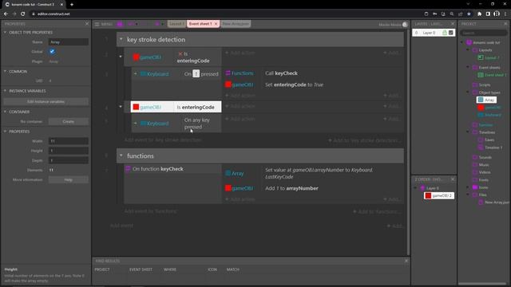Click the Array icon in keyCheck function actions
Viewport: 511px width, 287px height.
(x=228, y=174)
